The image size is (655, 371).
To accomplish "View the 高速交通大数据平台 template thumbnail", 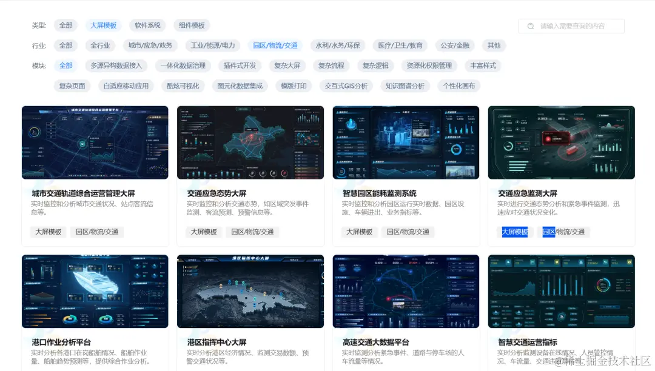I will (406, 290).
